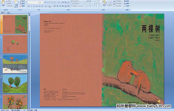
Task: Open the font name dropdown
Action: (x=38, y=2)
